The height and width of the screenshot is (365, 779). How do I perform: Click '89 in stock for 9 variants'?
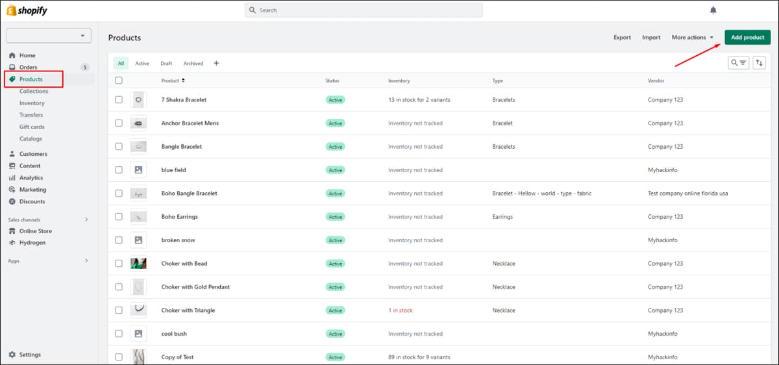419,357
